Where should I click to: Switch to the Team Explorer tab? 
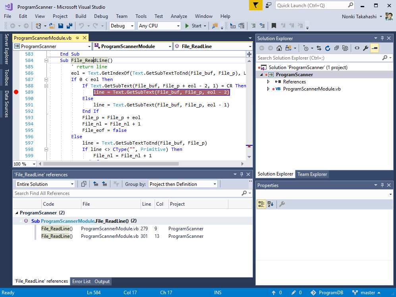coord(312,174)
